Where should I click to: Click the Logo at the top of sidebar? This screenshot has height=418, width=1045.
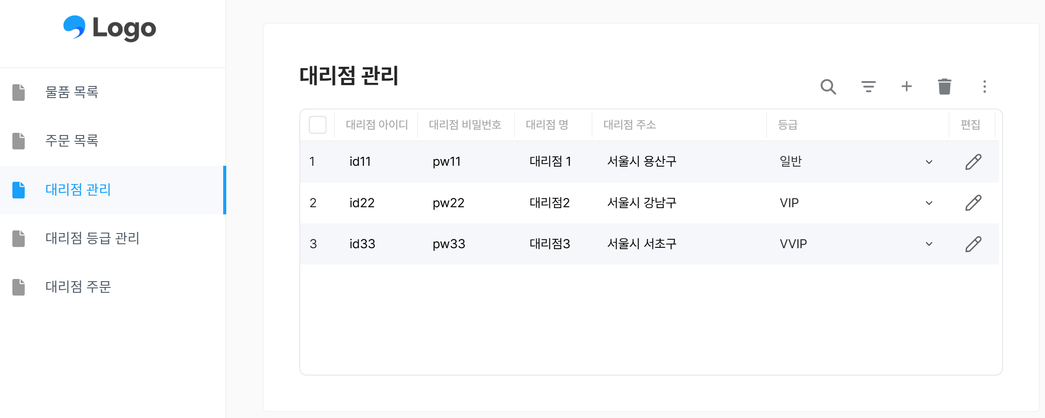(x=110, y=28)
